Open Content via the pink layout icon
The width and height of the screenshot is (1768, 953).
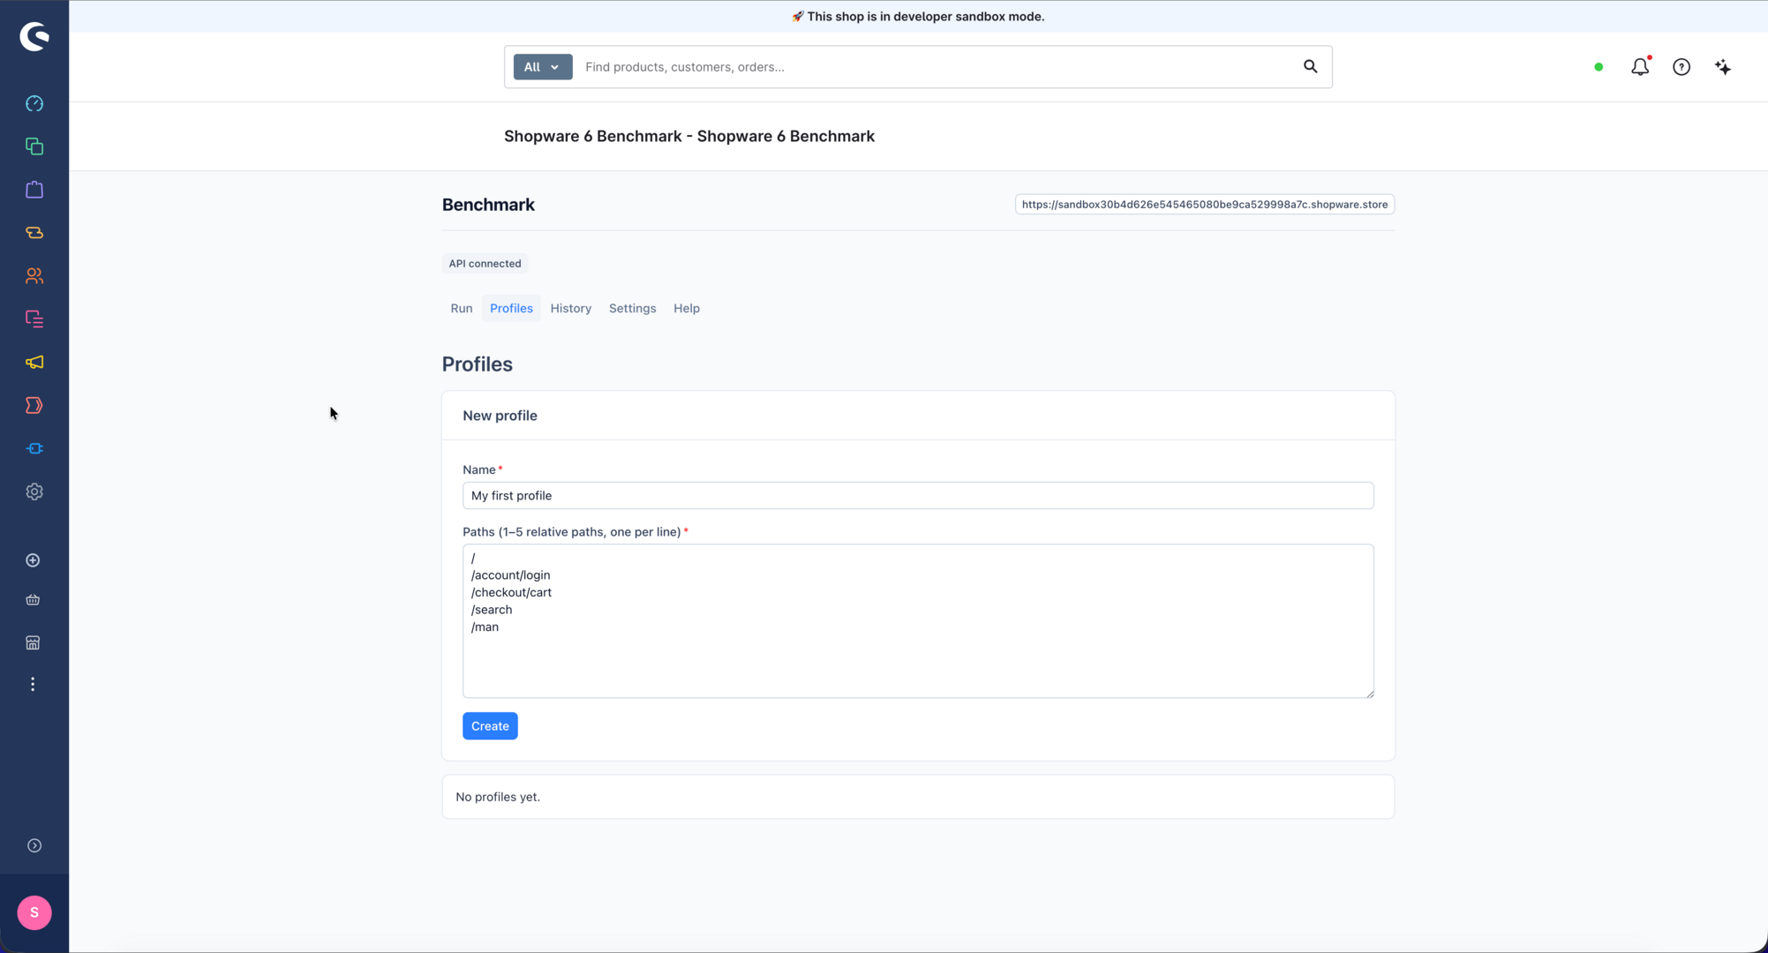pos(34,319)
